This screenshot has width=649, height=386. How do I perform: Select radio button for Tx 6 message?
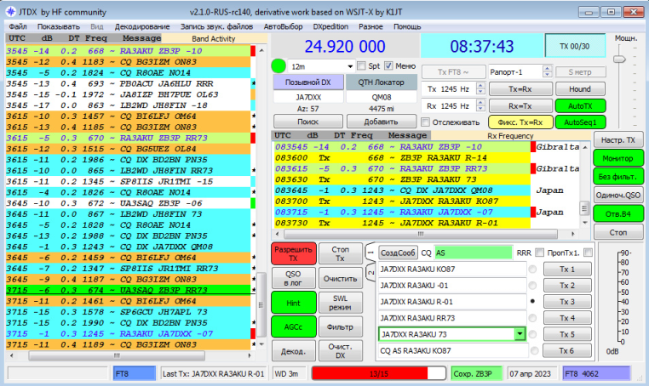coord(535,350)
